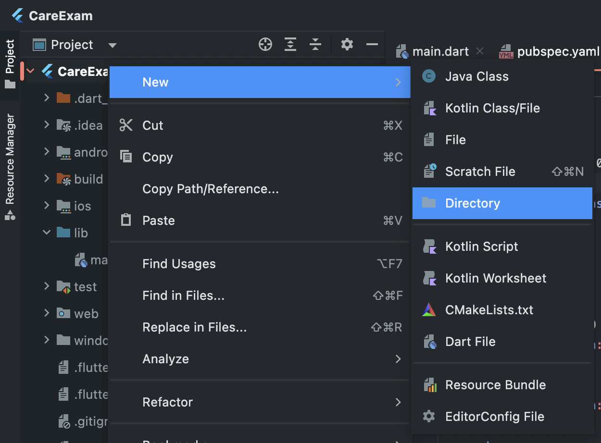This screenshot has height=443, width=601.
Task: Click the EditorConfig File gear icon
Action: click(x=429, y=417)
